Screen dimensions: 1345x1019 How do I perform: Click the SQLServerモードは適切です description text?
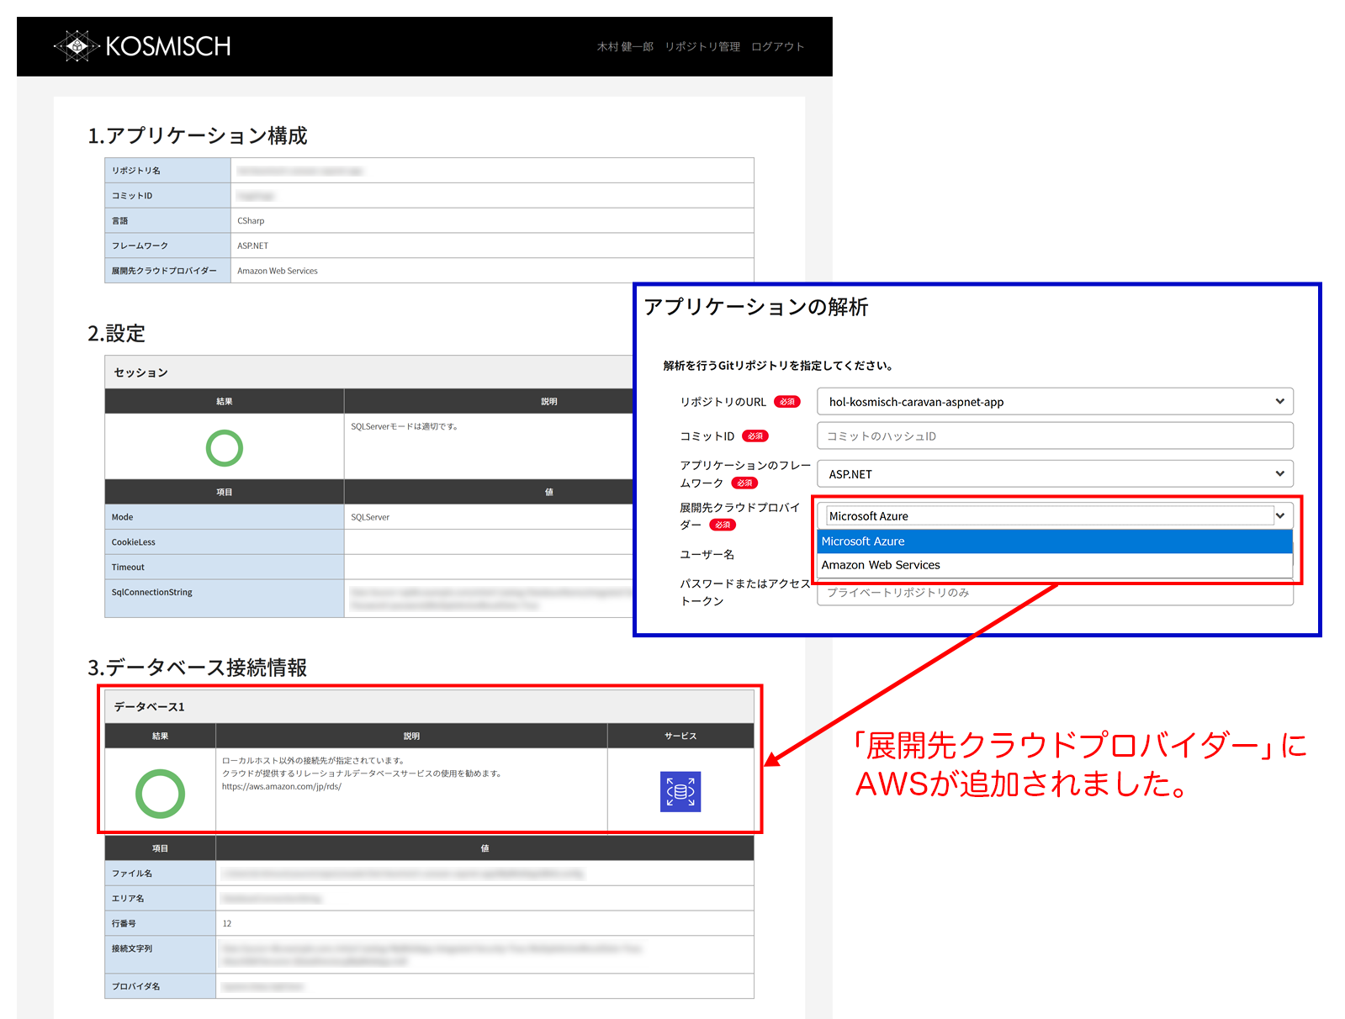[404, 426]
